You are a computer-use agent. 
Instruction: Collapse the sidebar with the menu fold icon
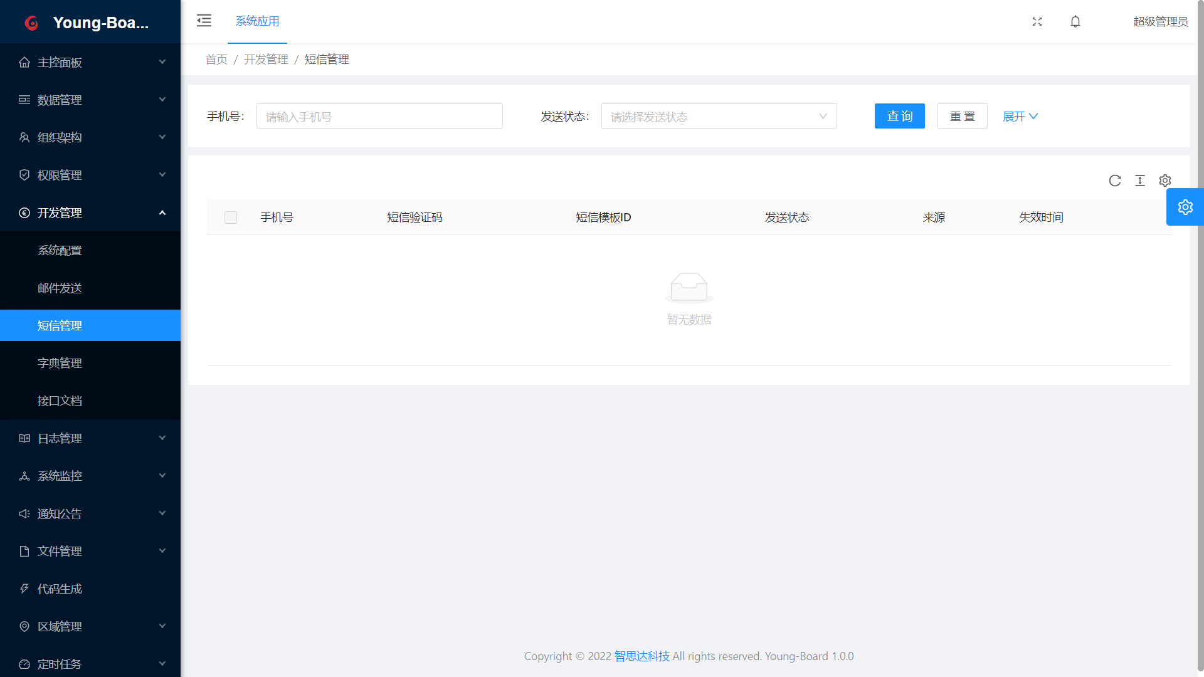(x=204, y=21)
